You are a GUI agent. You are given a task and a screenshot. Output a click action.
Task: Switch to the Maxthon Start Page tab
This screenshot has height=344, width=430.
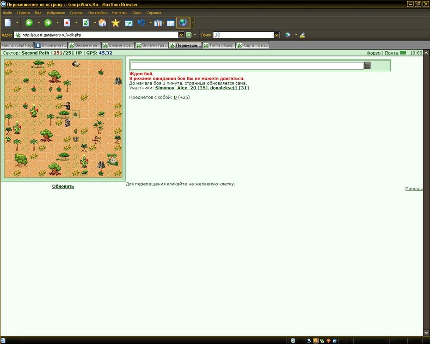(x=17, y=45)
